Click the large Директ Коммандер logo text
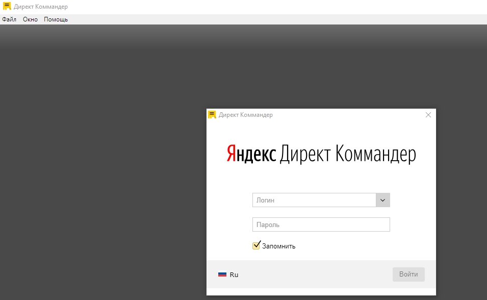 (348, 154)
